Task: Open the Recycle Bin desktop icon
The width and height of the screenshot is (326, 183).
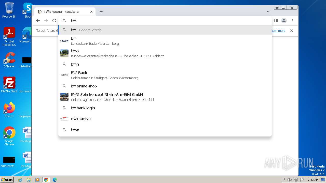Action: (9, 10)
